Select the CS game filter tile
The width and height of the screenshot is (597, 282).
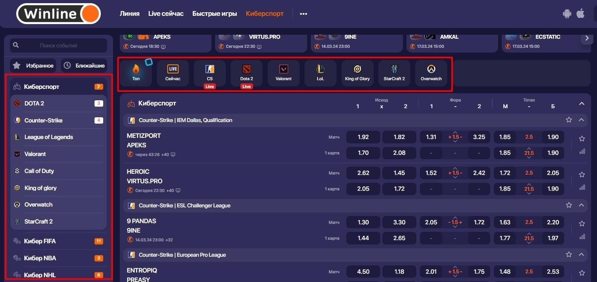210,73
